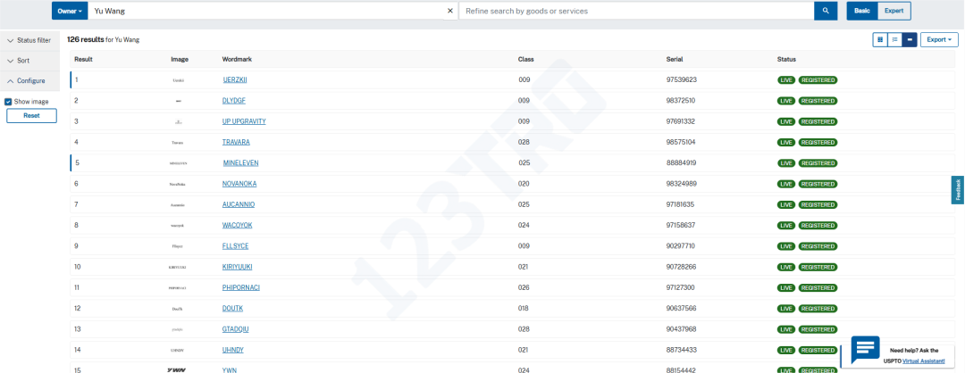Open the UERZKII mark image thumbnail
Screen dimensions: 965x373
tap(178, 80)
